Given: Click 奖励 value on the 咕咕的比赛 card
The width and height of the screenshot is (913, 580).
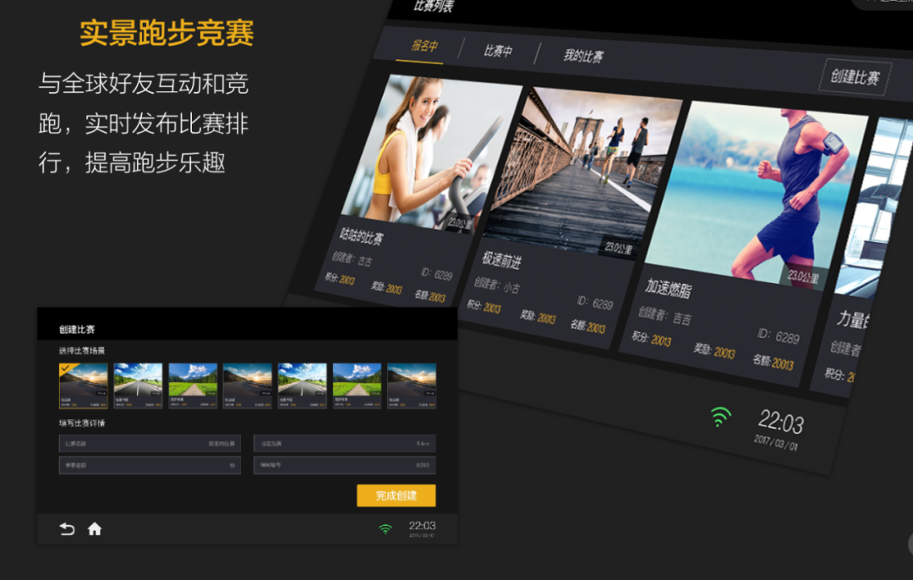Looking at the screenshot, I should (394, 289).
